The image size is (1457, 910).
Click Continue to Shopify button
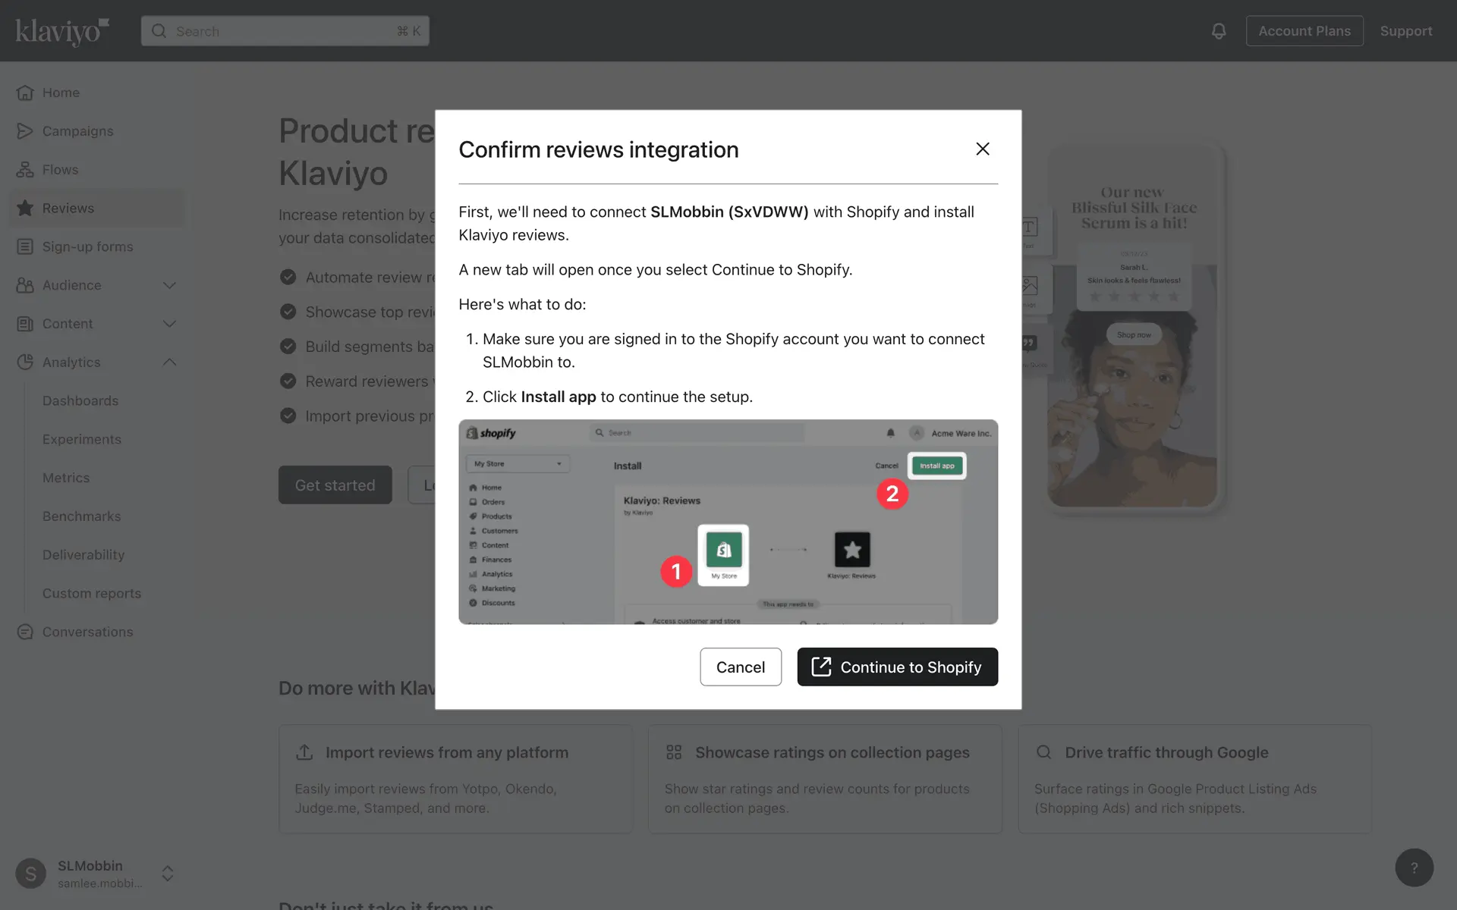[897, 667]
